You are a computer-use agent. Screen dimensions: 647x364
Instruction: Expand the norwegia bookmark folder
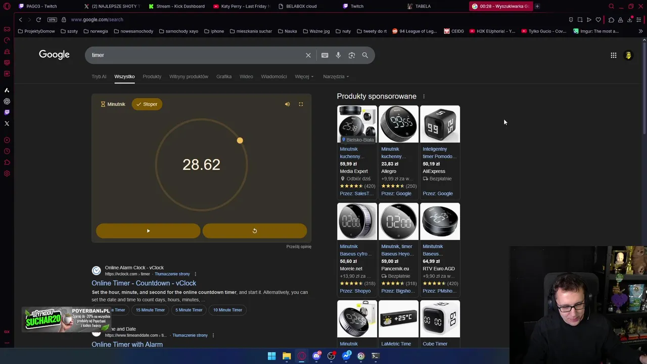pyautogui.click(x=96, y=31)
